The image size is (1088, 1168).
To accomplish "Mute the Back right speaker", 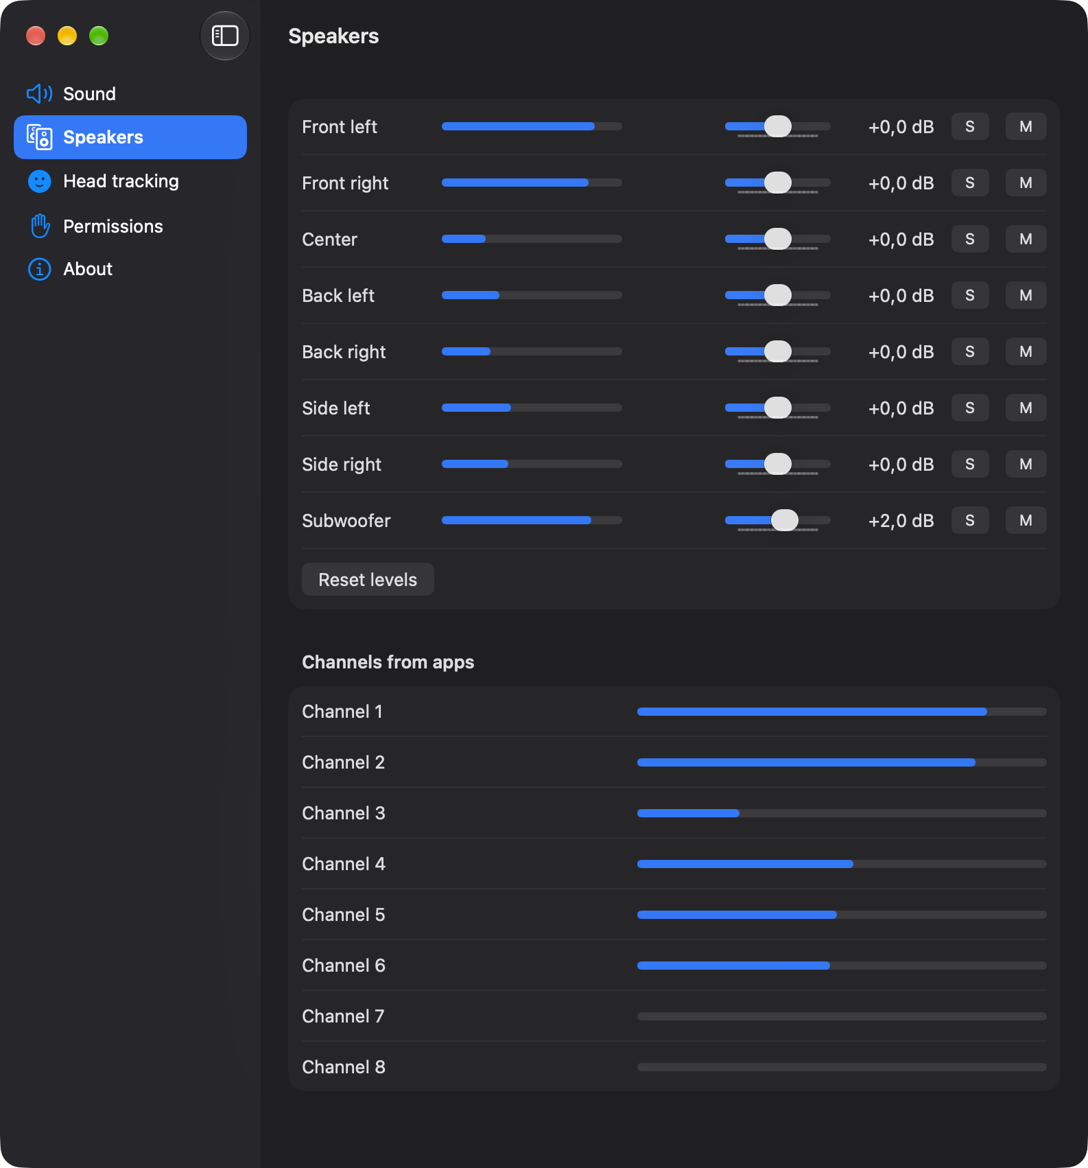I will coord(1026,351).
